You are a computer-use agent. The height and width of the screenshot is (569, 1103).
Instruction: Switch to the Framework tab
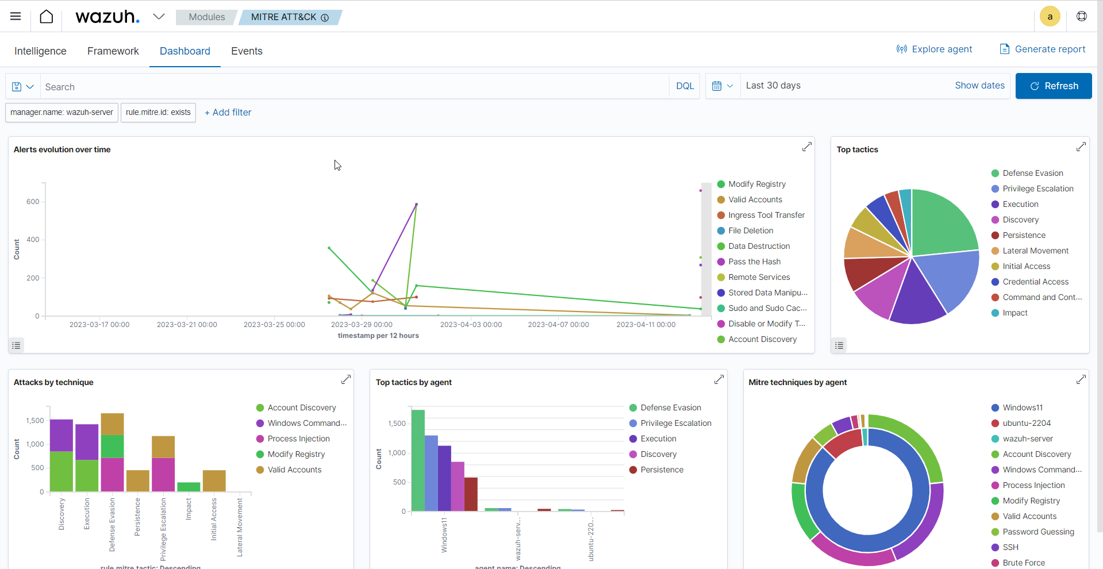tap(113, 51)
